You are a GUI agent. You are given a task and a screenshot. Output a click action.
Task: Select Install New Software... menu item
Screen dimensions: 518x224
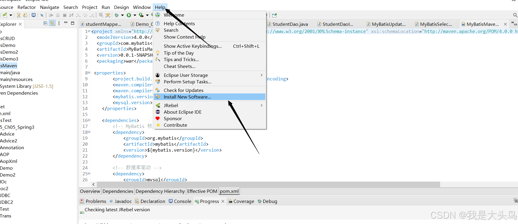point(210,97)
